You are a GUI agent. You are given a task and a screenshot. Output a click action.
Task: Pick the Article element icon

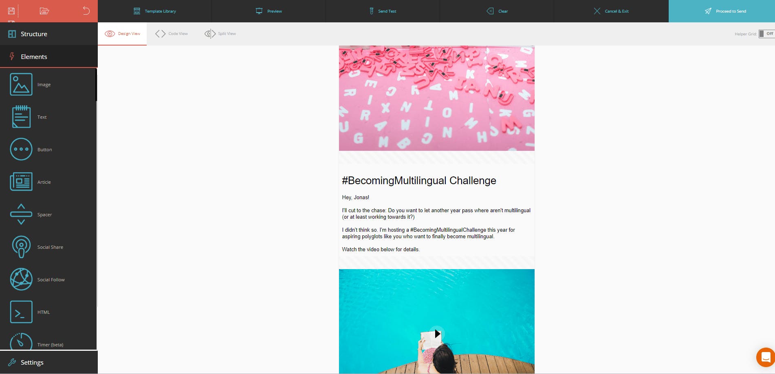pyautogui.click(x=21, y=182)
